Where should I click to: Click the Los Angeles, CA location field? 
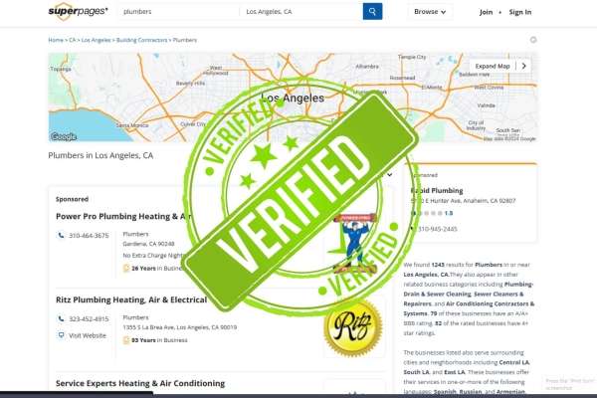pyautogui.click(x=301, y=12)
